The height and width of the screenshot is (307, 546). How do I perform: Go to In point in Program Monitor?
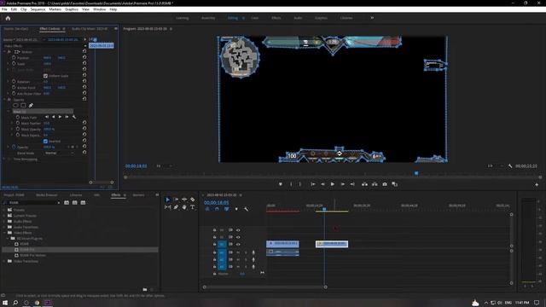313,184
